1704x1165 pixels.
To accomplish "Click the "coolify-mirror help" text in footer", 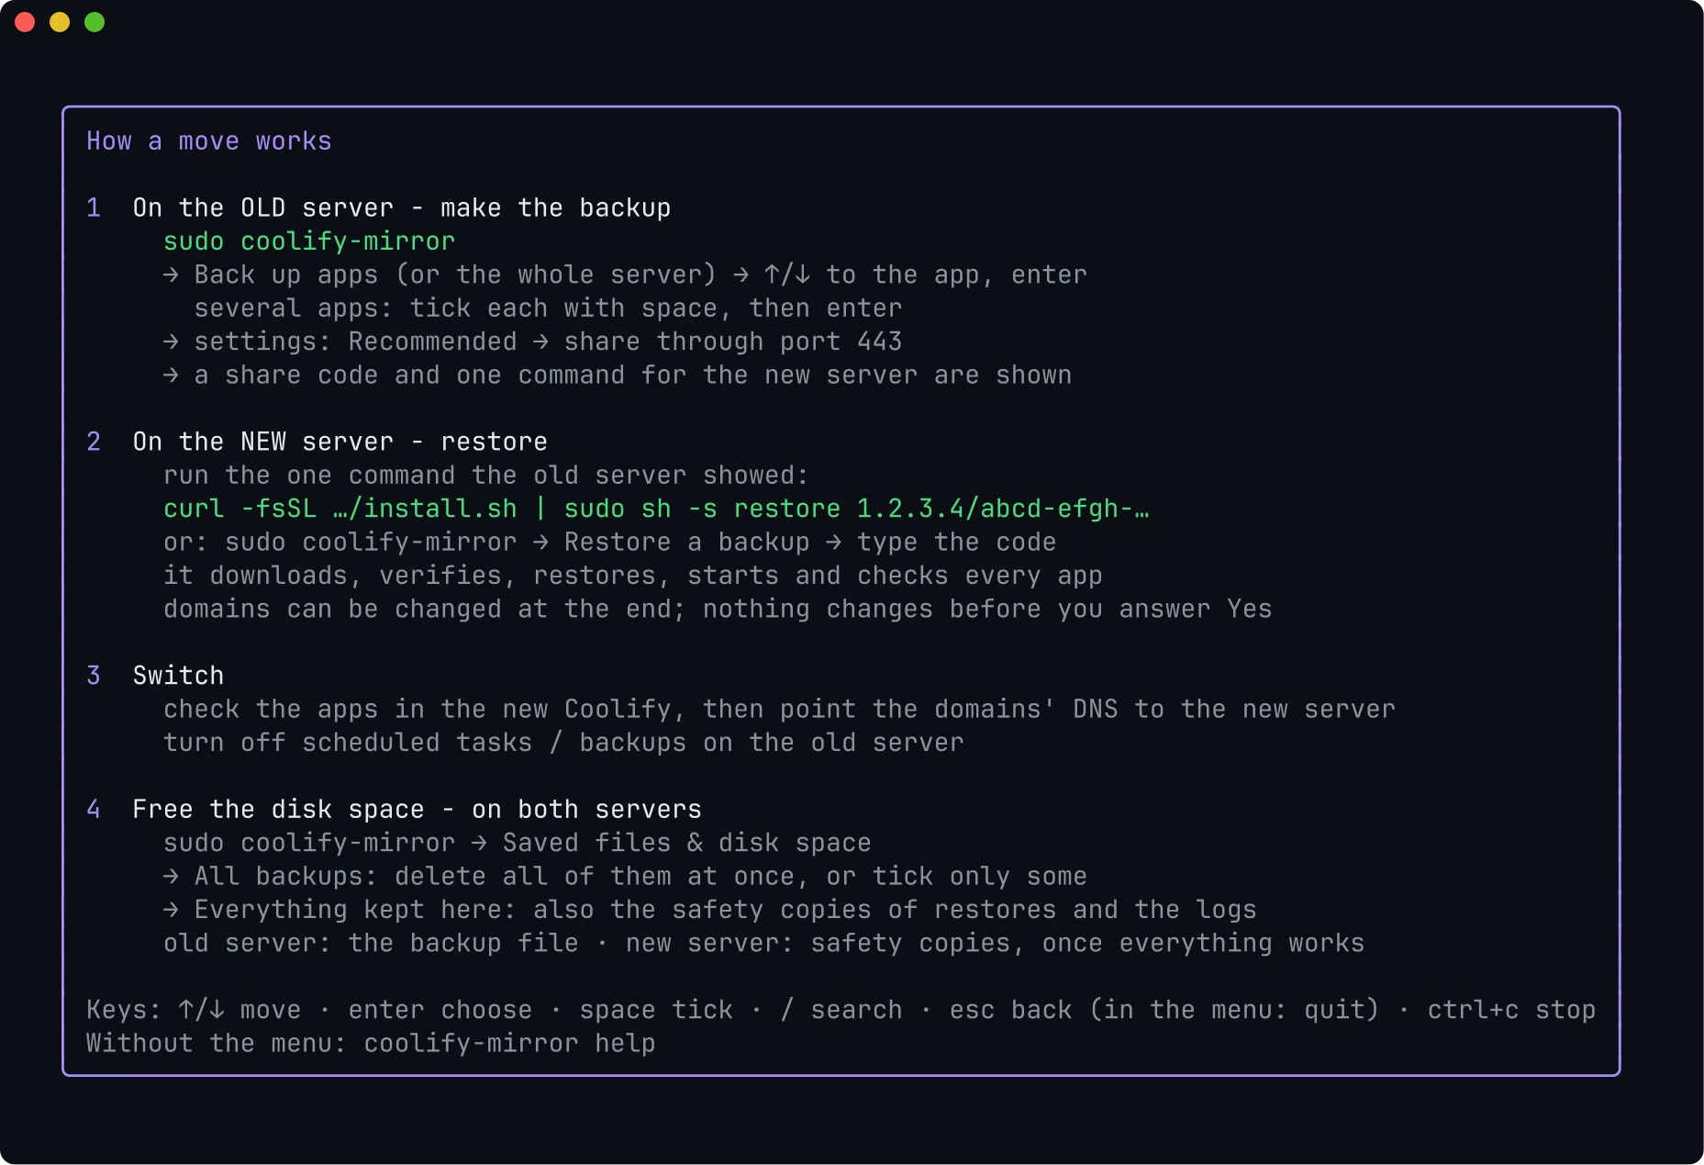I will tap(509, 1044).
